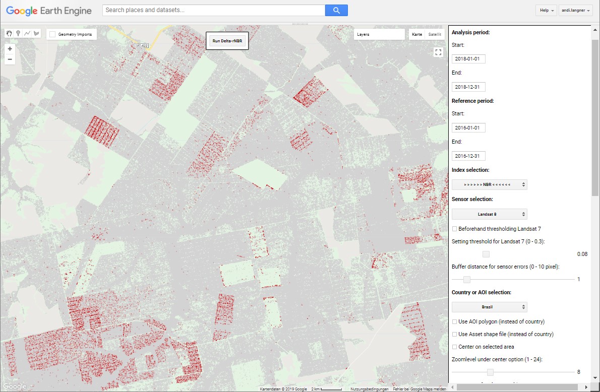Image resolution: width=600 pixels, height=392 pixels.
Task: Switch map to Satellit view
Action: (x=435, y=34)
